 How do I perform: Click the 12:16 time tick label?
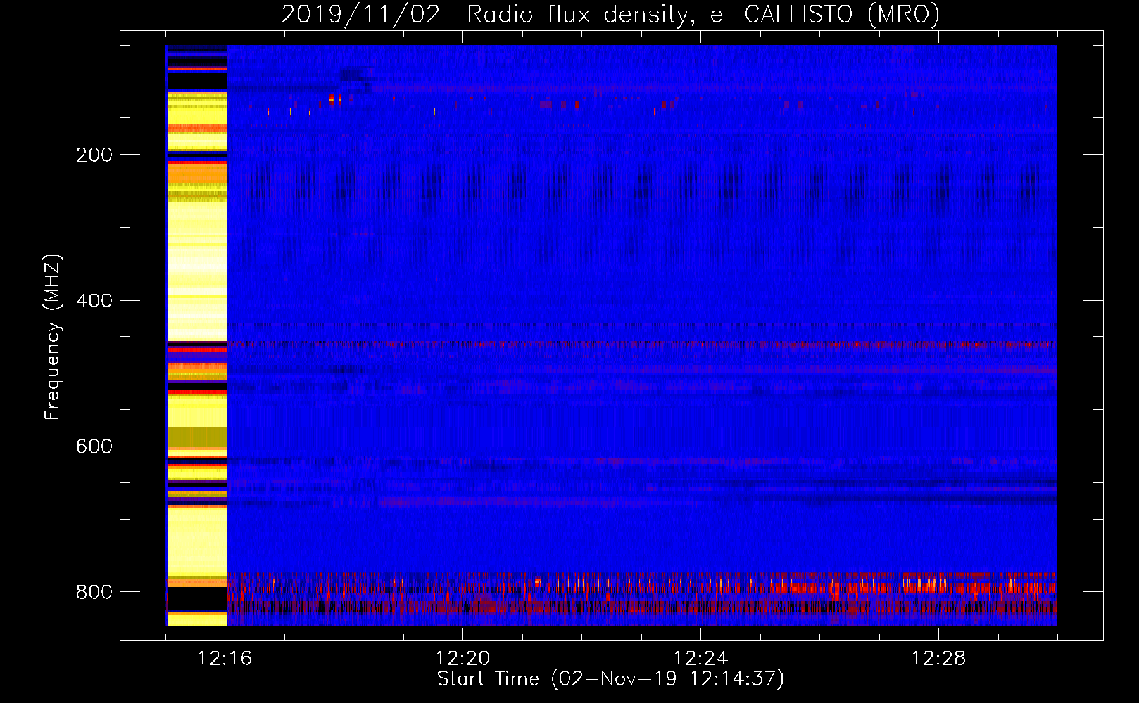click(225, 659)
